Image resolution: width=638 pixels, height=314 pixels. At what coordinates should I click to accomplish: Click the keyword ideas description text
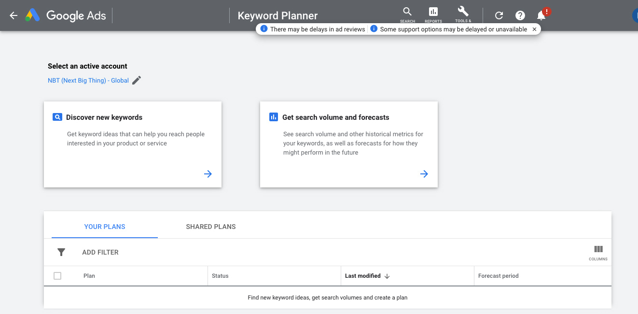click(136, 139)
